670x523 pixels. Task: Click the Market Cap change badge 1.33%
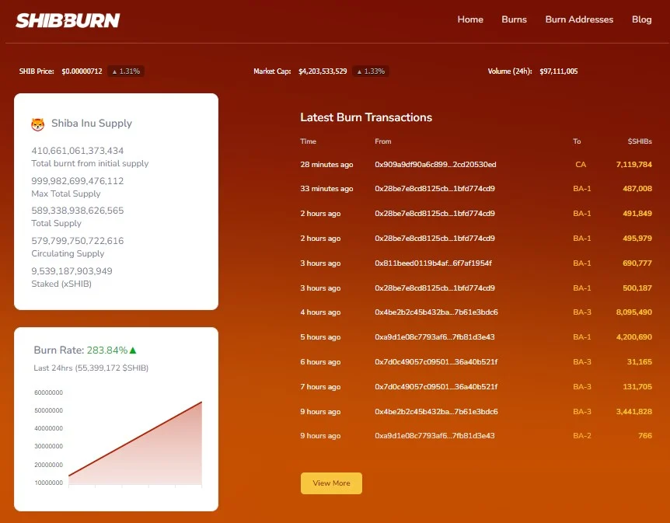pos(371,71)
